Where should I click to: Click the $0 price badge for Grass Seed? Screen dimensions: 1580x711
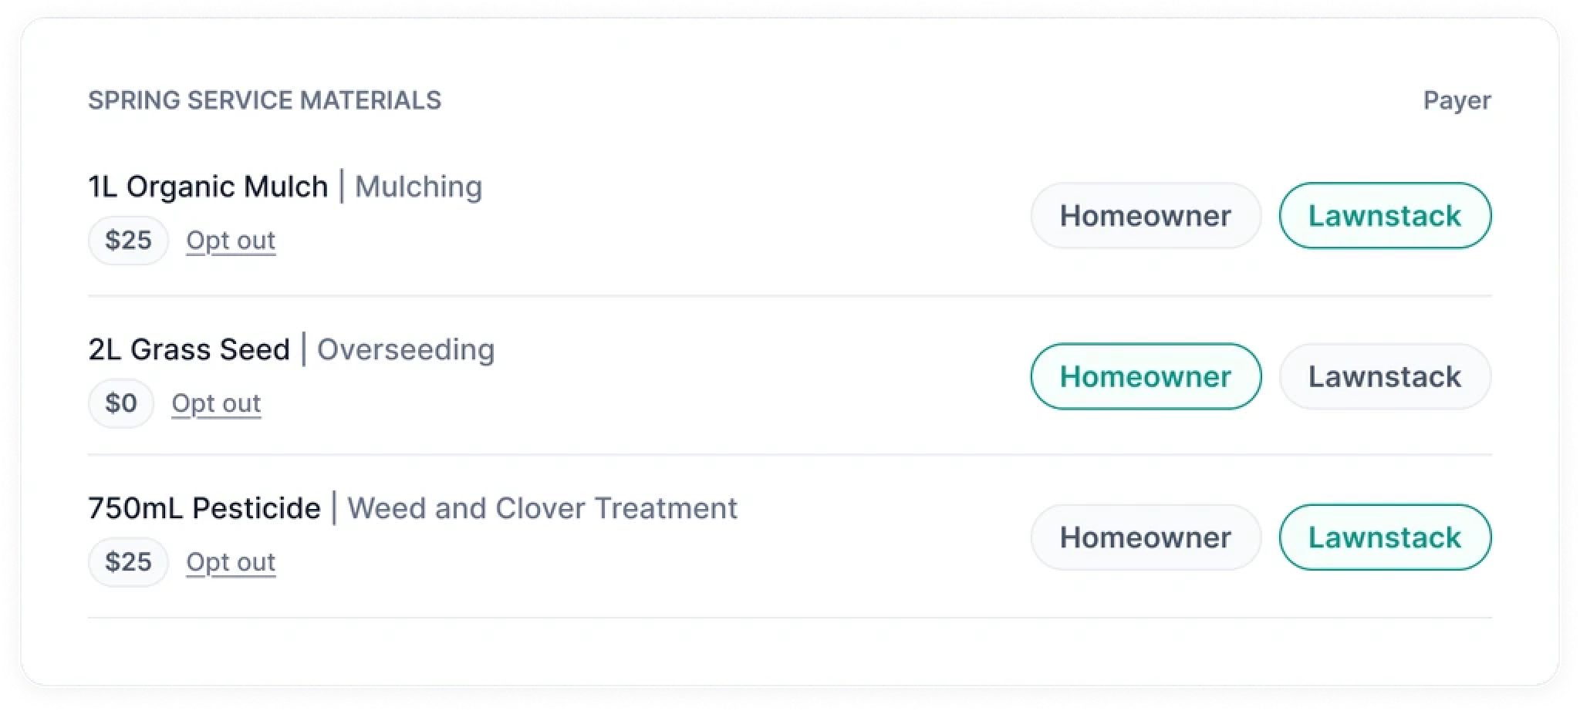click(121, 403)
